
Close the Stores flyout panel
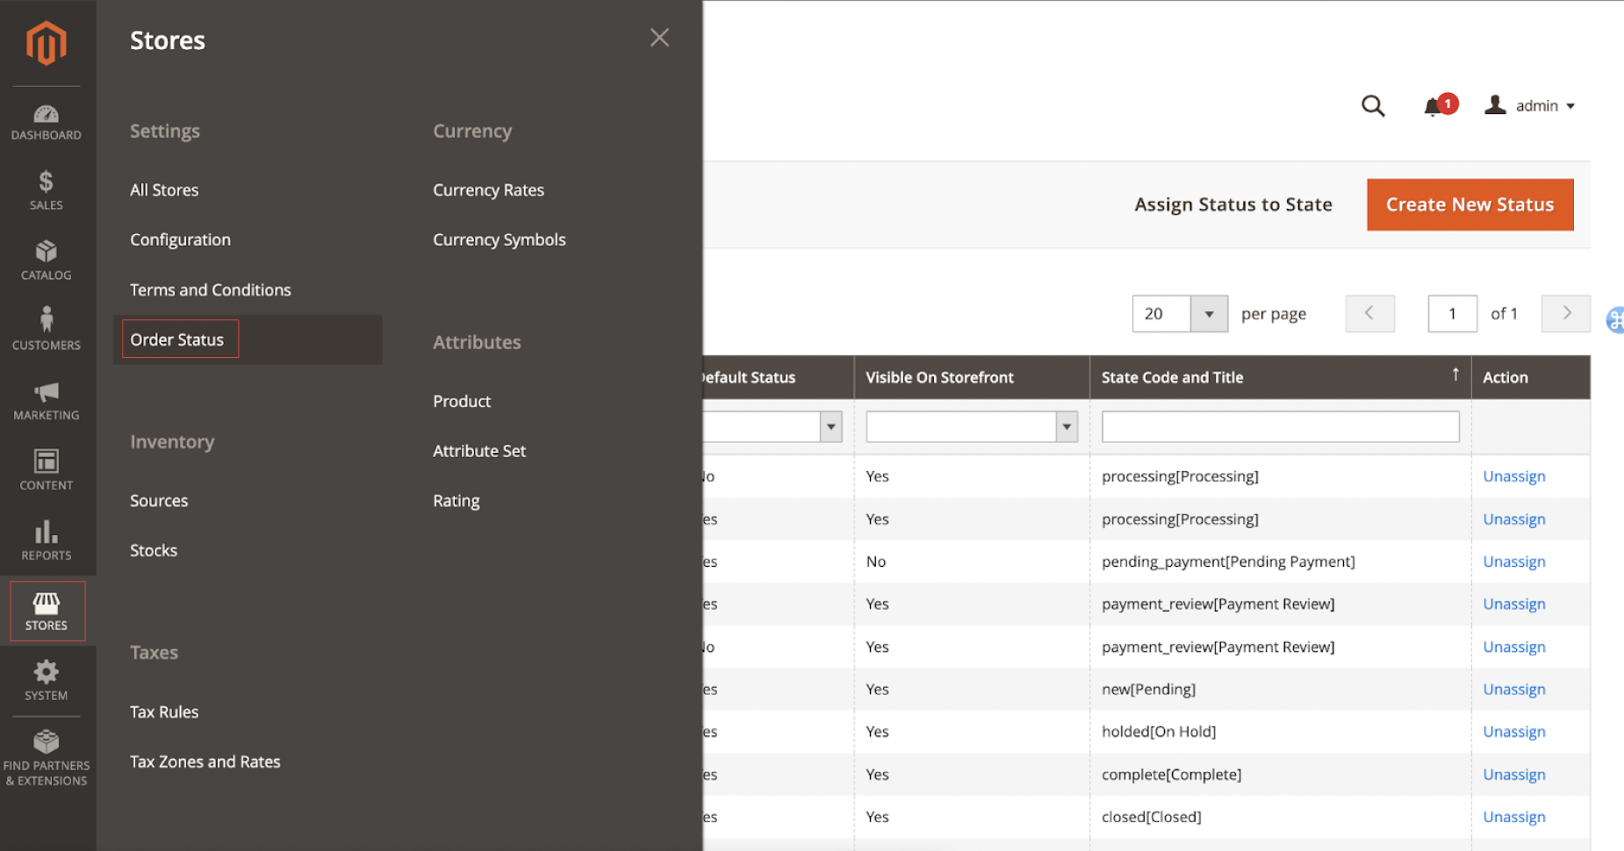pos(659,38)
